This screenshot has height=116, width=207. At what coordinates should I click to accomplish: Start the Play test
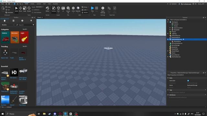click(93, 9)
